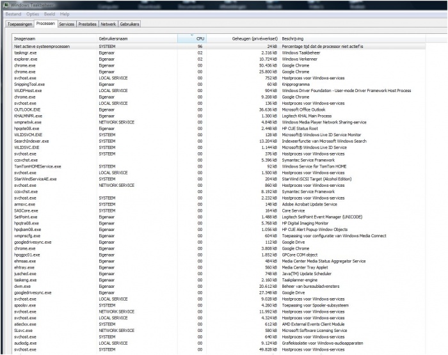Screen dimensions: 448x355
Task: Switch to the Netwerk tab
Action: point(108,24)
